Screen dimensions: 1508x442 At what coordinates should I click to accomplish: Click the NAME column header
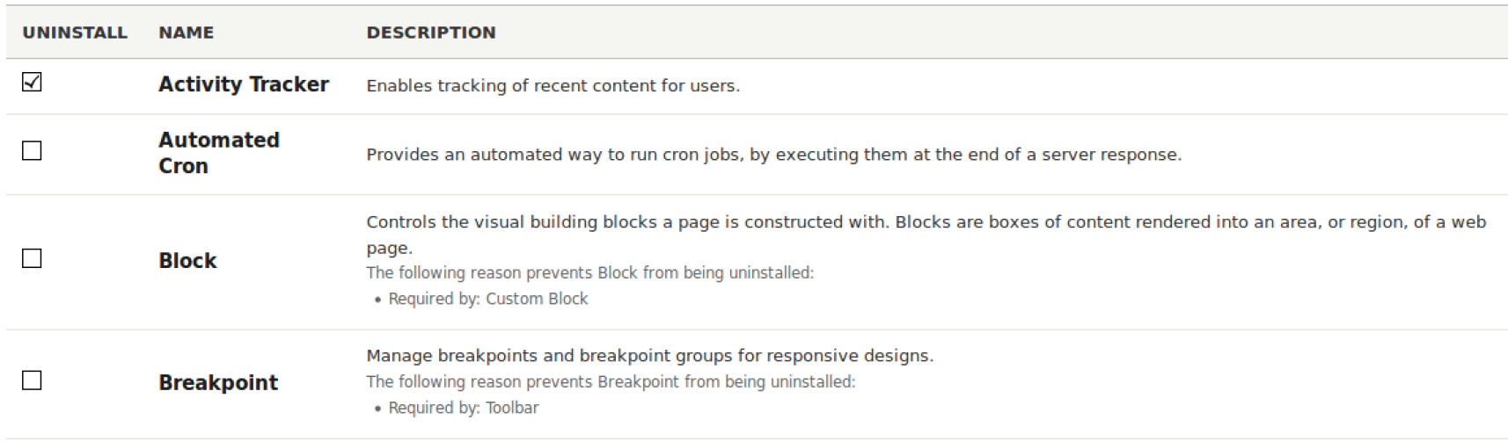pyautogui.click(x=186, y=33)
